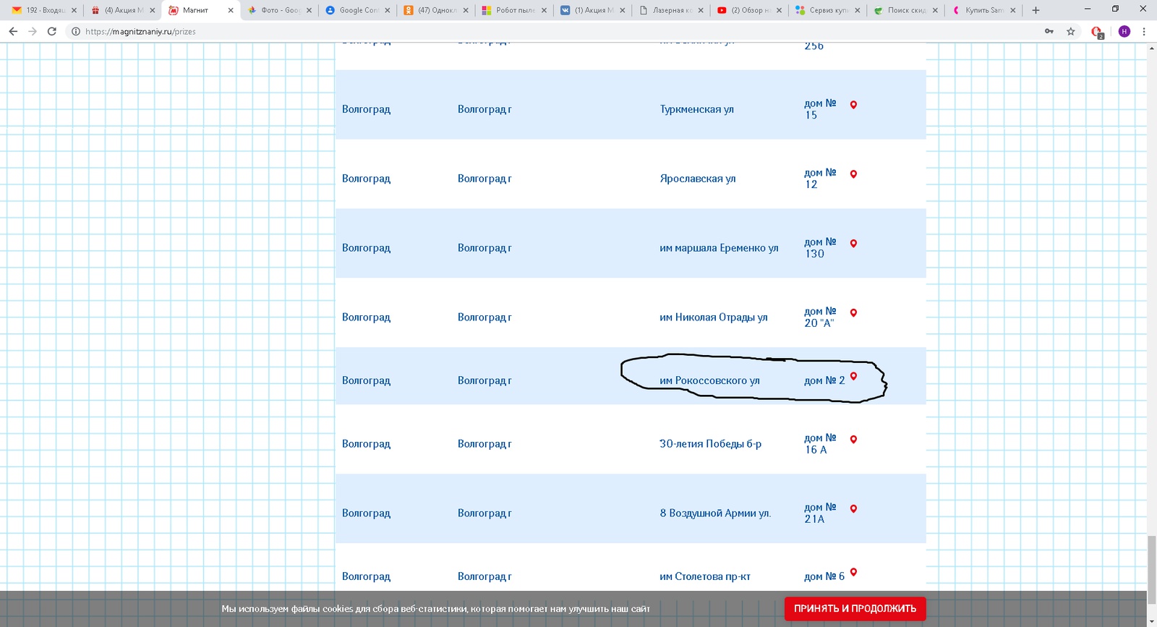Click the address bar URL field
This screenshot has width=1157, height=627.
pyautogui.click(x=506, y=31)
